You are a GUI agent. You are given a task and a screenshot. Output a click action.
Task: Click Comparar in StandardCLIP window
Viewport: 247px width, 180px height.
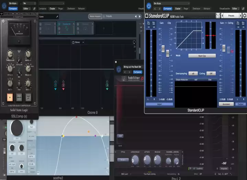click(167, 9)
